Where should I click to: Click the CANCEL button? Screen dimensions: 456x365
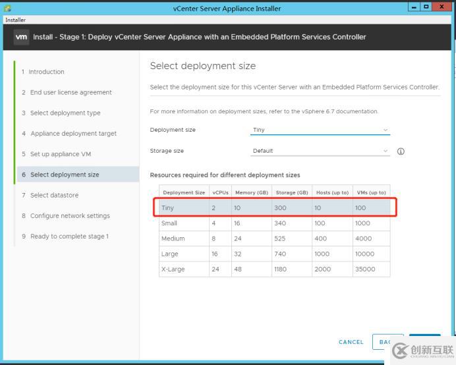click(x=351, y=342)
